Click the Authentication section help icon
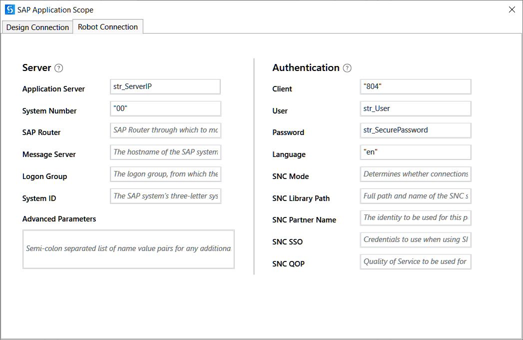This screenshot has width=523, height=340. (x=347, y=68)
